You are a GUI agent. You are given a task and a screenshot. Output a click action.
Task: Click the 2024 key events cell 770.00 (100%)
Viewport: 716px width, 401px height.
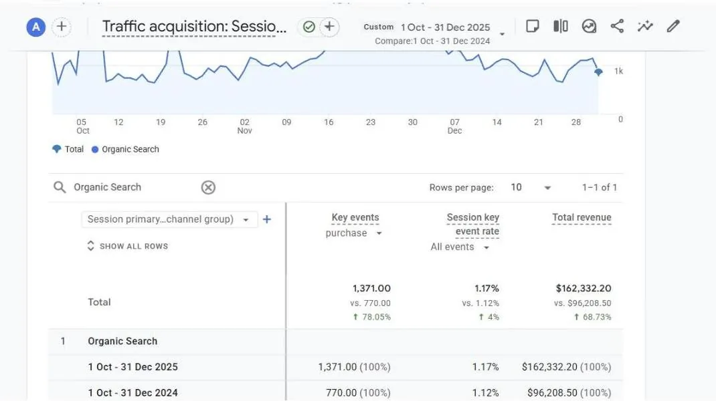(x=358, y=392)
